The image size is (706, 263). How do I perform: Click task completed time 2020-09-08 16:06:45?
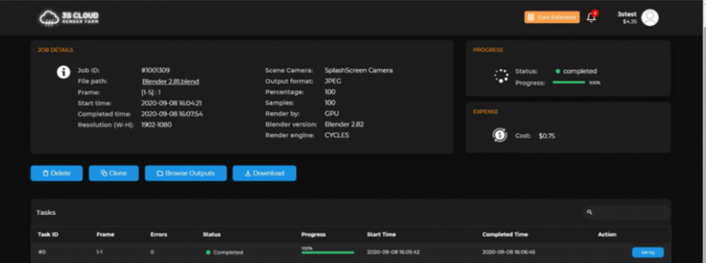[509, 252]
